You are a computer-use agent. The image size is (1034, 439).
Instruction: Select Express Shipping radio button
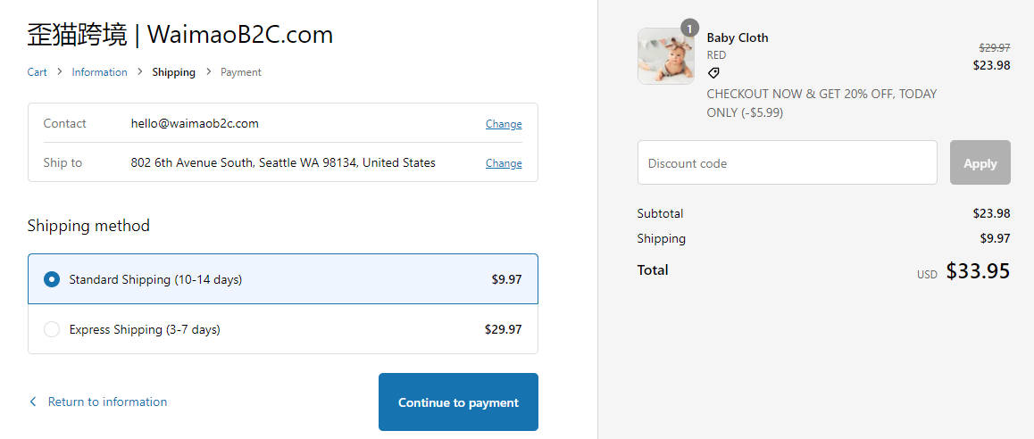[x=52, y=329]
